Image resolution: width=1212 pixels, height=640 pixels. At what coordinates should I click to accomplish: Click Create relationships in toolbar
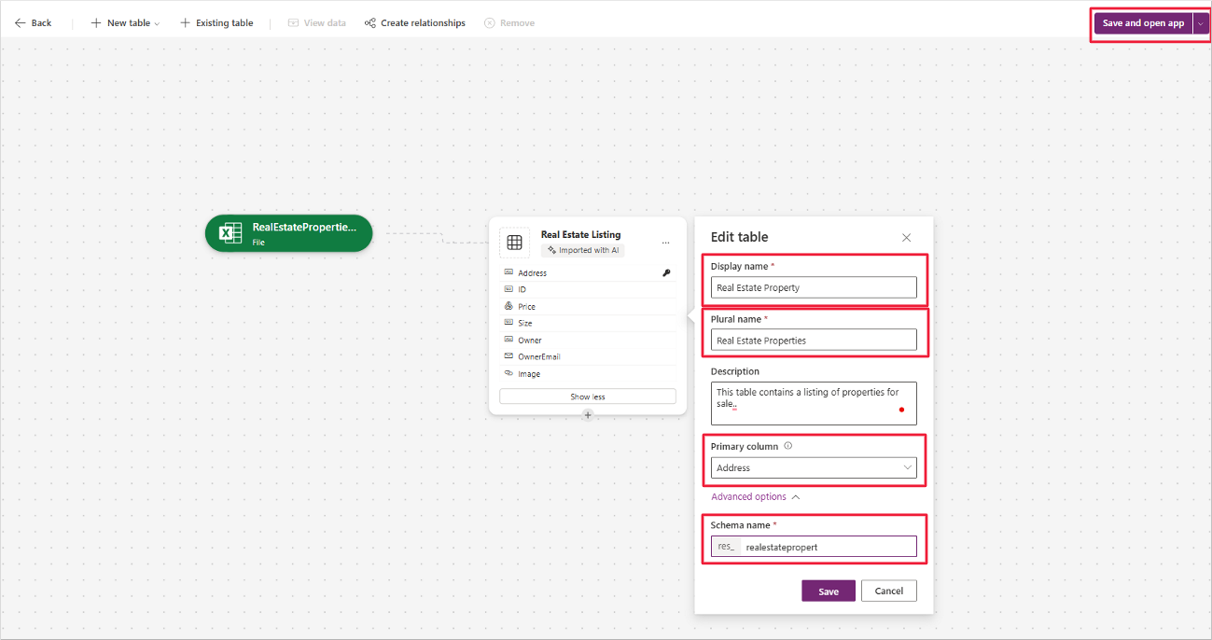(414, 23)
